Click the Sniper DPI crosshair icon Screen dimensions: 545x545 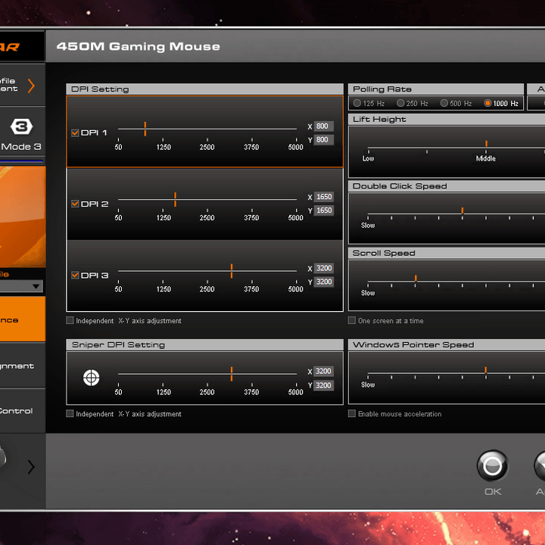[x=91, y=378]
